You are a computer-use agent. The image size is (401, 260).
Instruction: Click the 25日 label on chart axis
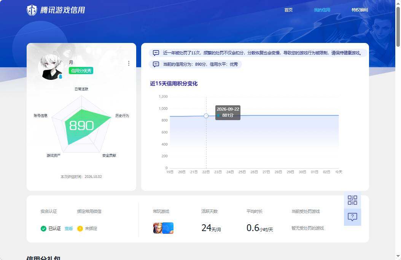242,172
